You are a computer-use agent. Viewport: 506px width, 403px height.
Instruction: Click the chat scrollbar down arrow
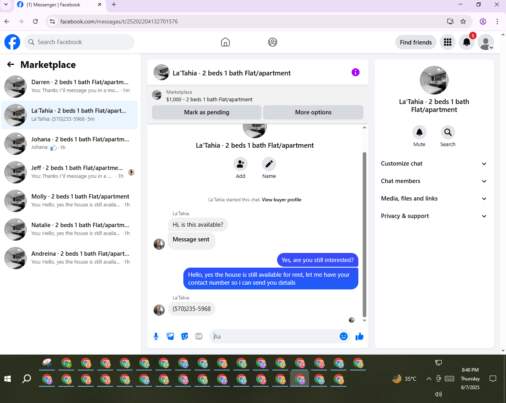coord(364,321)
